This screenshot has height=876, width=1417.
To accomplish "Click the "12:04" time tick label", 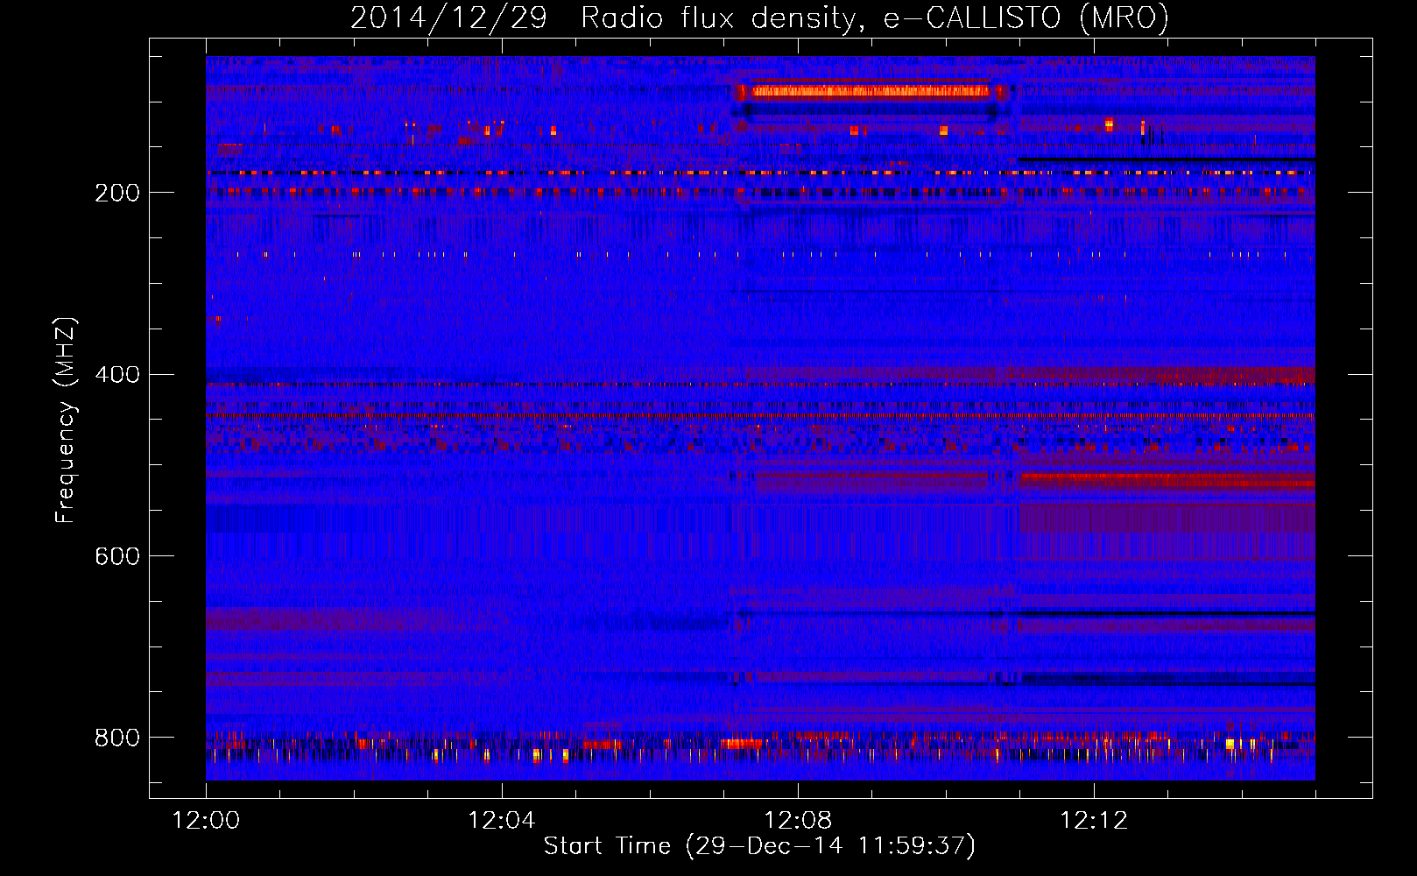I will point(502,821).
